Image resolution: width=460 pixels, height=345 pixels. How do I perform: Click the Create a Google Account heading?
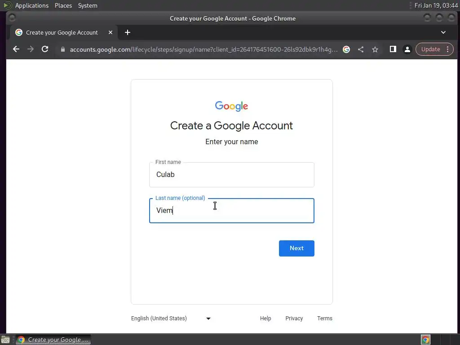tap(231, 126)
